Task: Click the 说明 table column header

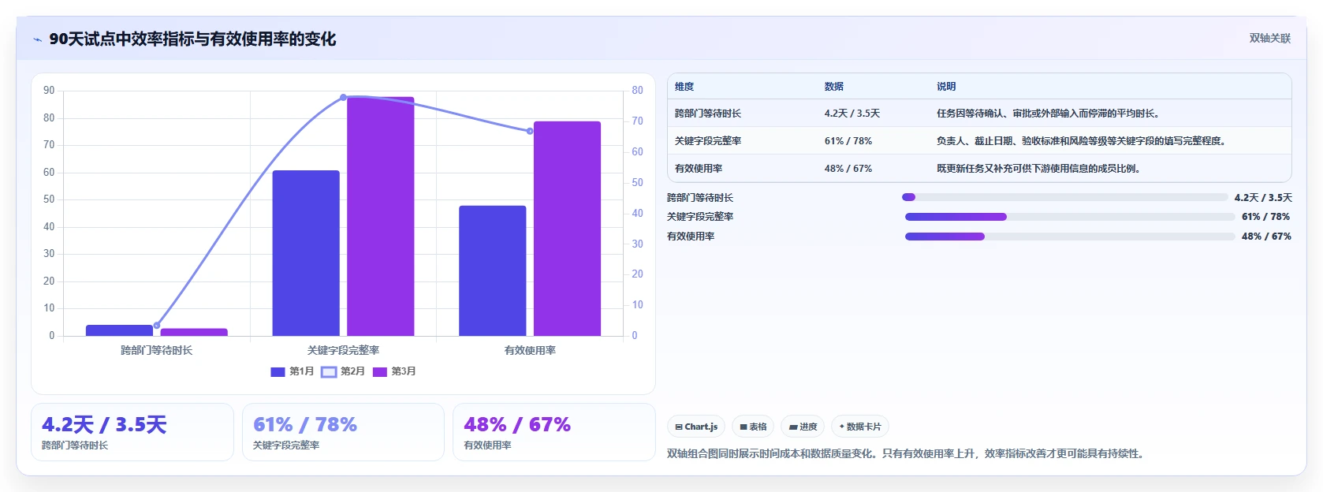Action: [x=946, y=87]
